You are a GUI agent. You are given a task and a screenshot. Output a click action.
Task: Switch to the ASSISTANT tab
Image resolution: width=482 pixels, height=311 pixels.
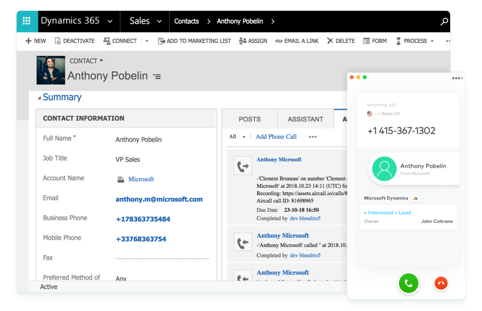point(305,119)
